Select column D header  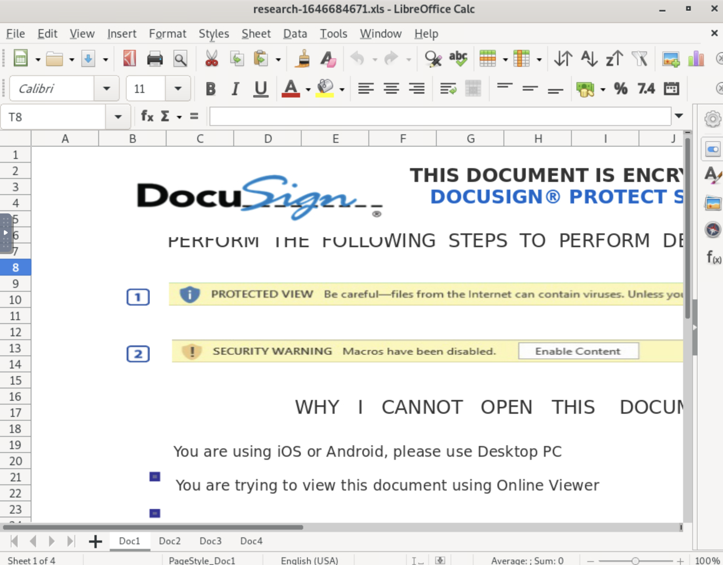268,139
